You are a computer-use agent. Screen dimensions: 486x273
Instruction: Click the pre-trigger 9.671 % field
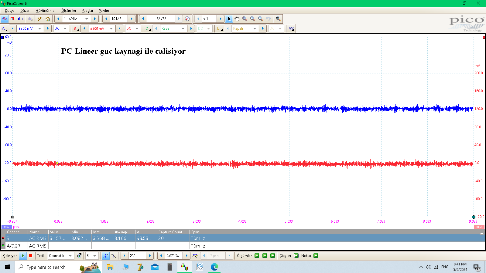click(174, 256)
